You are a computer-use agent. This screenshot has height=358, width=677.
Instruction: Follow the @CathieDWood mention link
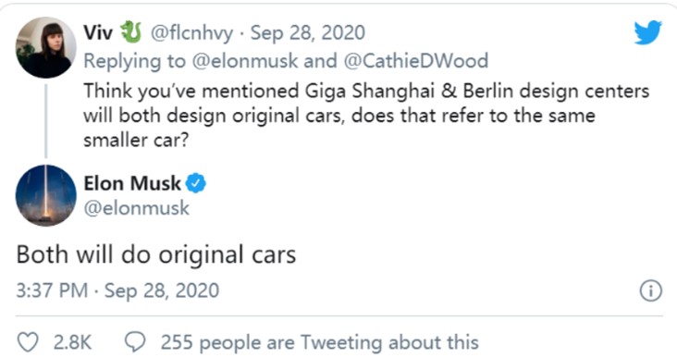pyautogui.click(x=416, y=61)
